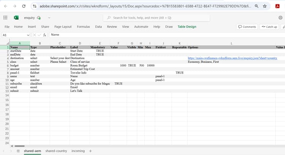Open the Draw tab
Screen dimensions: 285x155
pyautogui.click(x=169, y=27)
